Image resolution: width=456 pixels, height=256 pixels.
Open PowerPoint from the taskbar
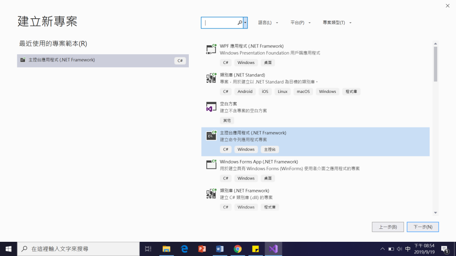coord(202,249)
